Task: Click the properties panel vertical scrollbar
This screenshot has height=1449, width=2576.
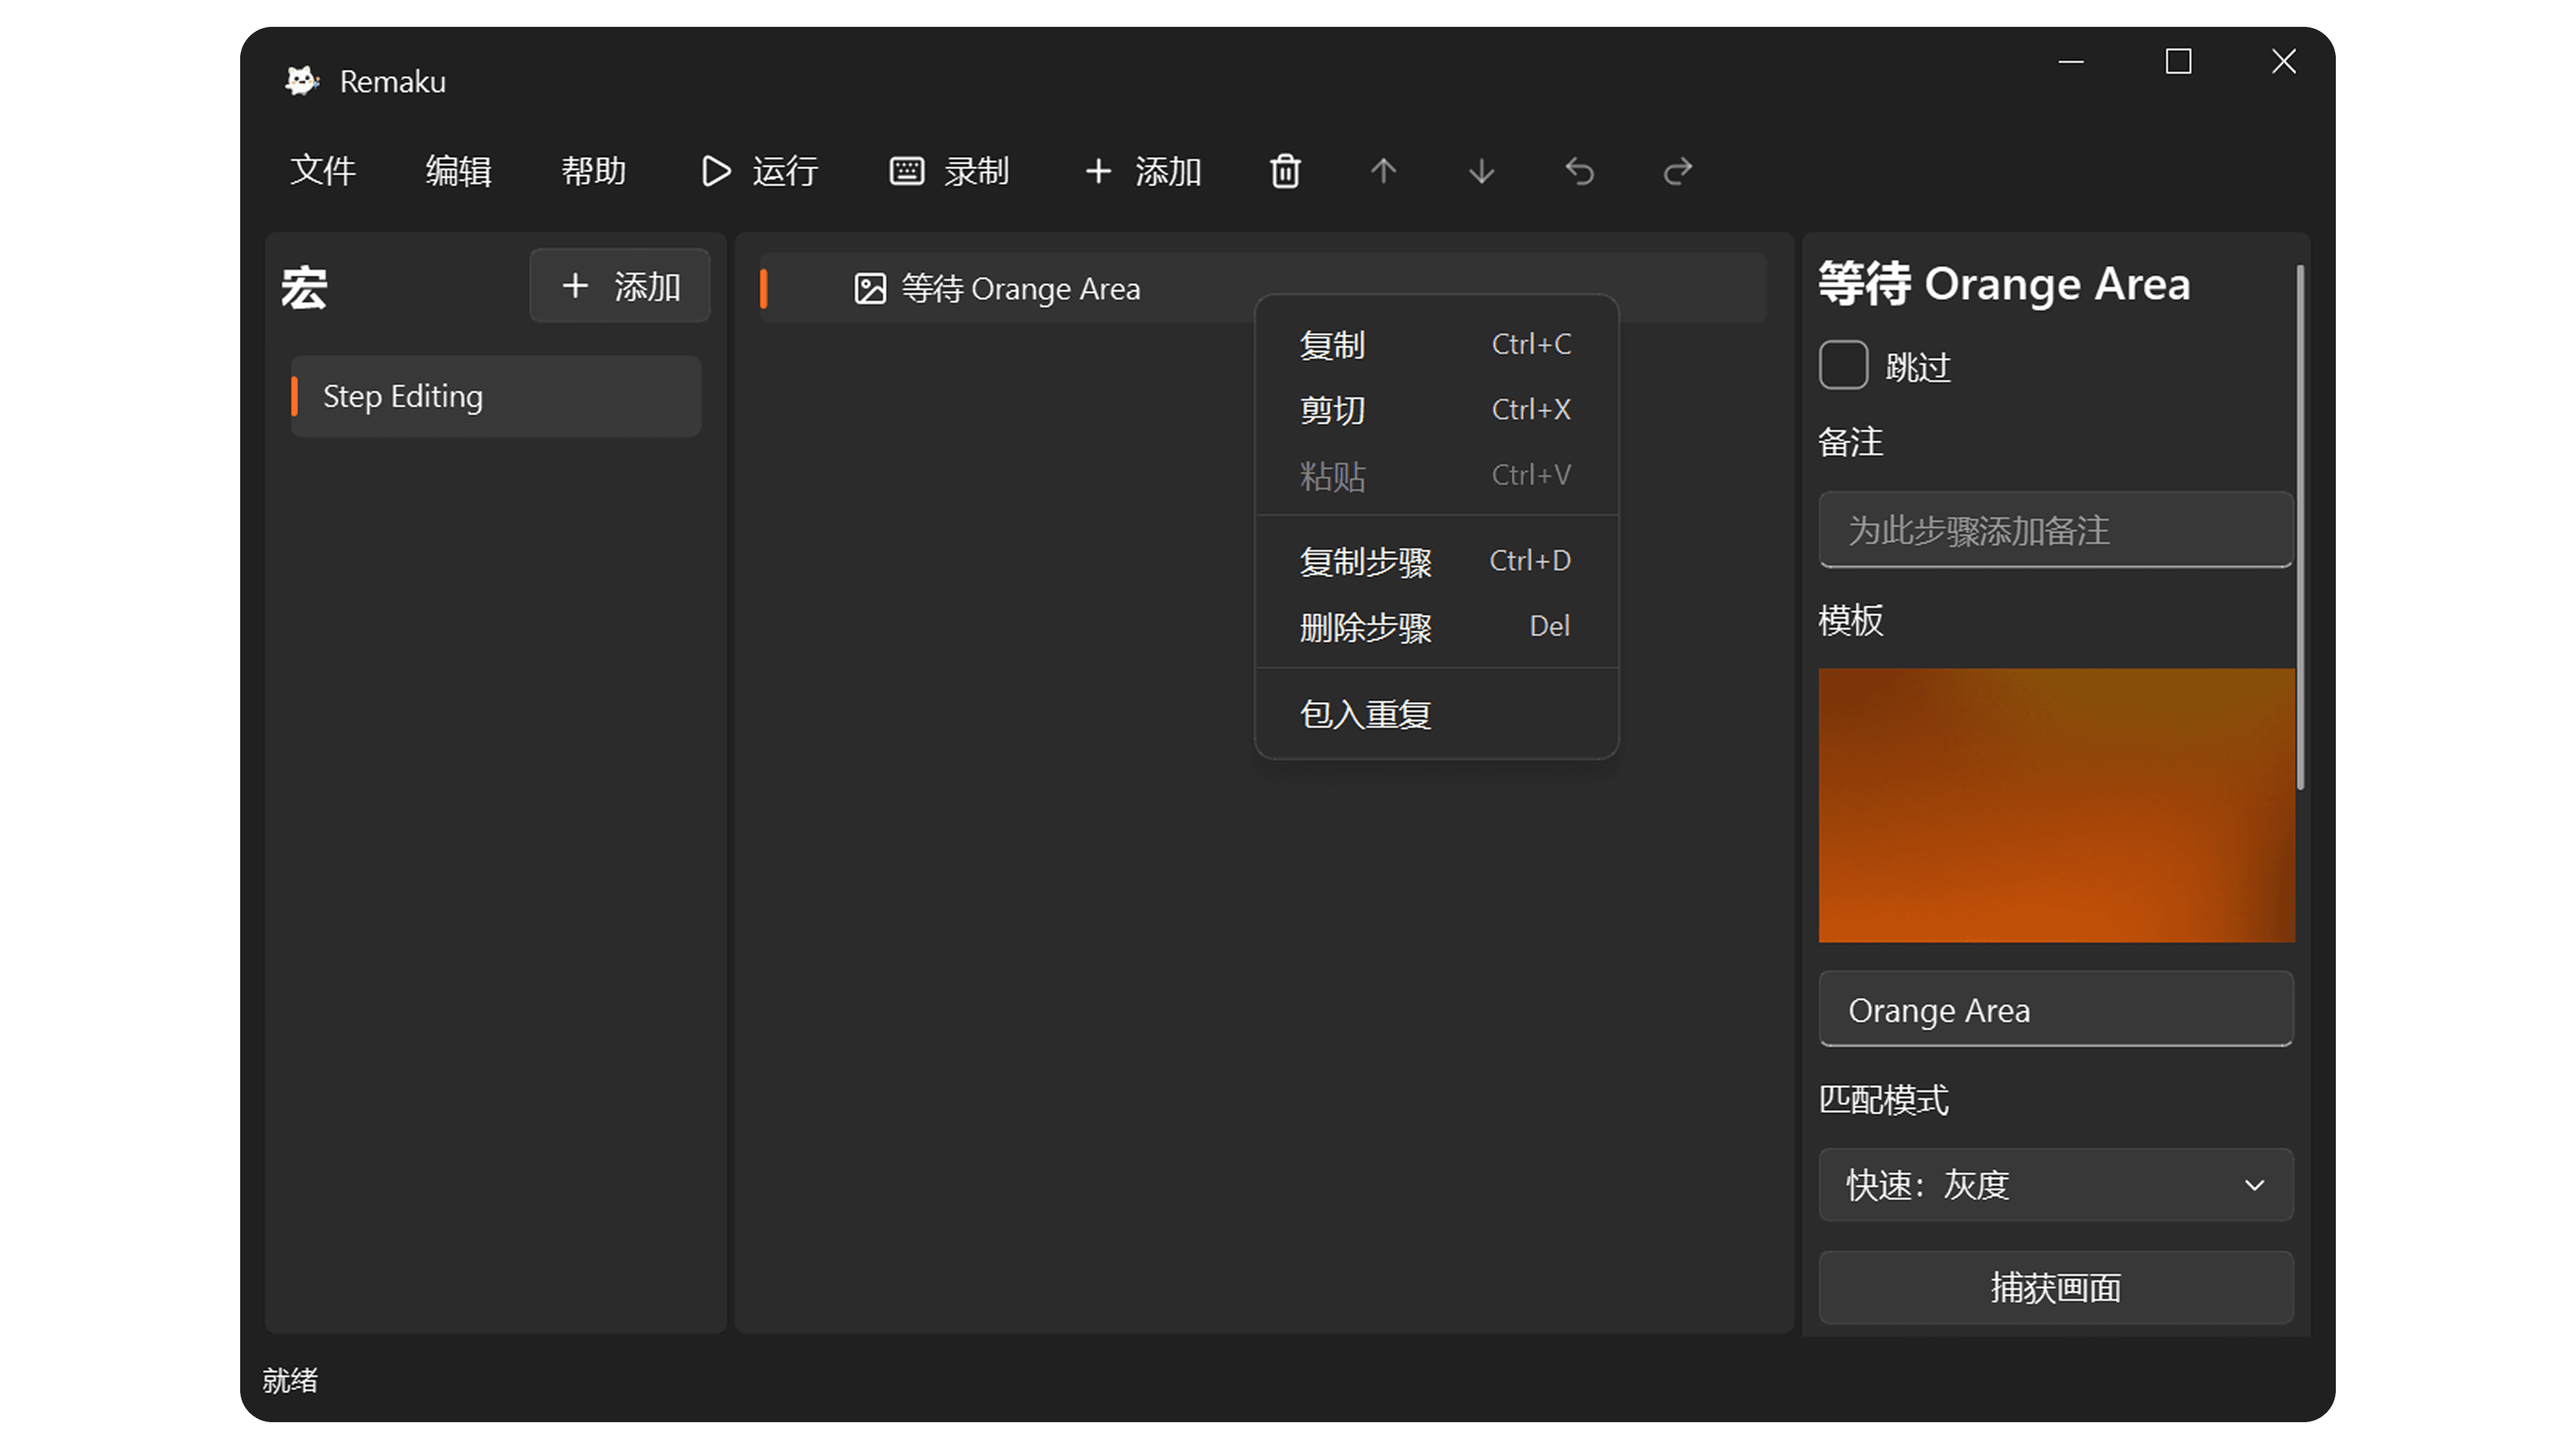Action: 2300,528
